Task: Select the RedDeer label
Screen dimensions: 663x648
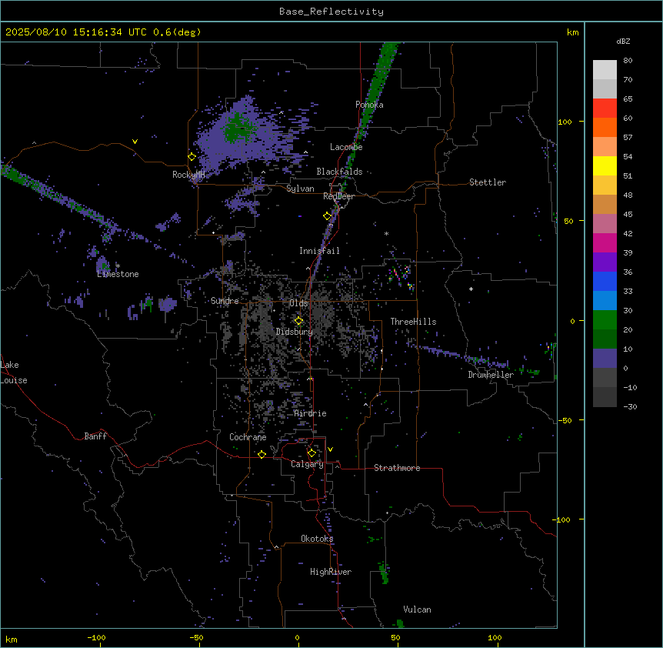Action: (x=338, y=196)
